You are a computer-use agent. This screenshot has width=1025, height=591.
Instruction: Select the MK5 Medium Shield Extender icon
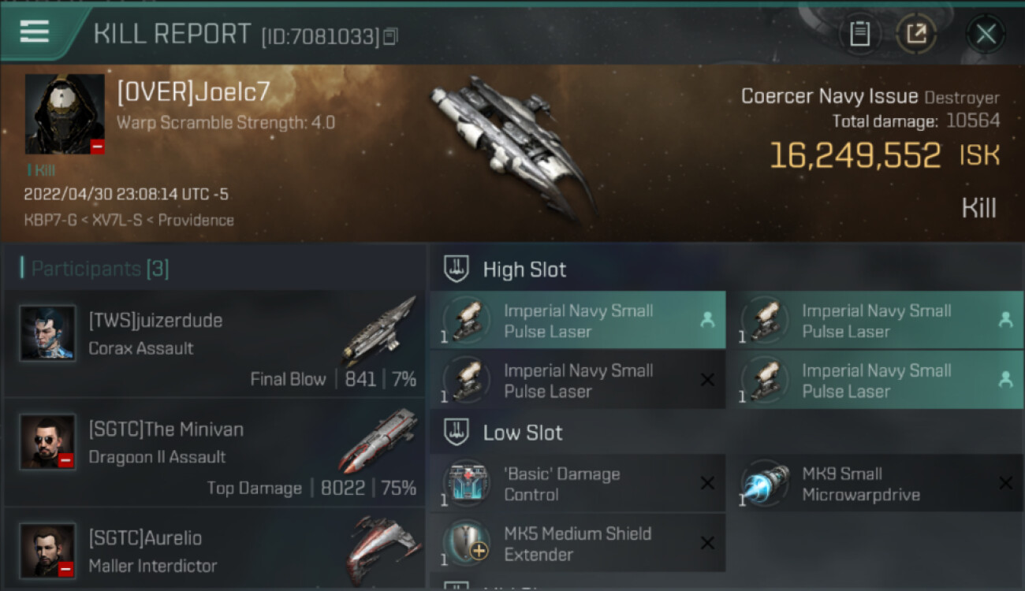(x=467, y=544)
